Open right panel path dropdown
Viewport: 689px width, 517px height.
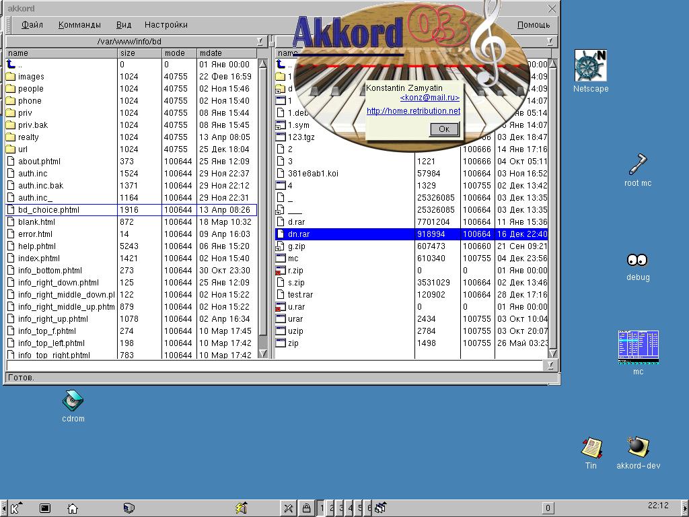point(550,41)
